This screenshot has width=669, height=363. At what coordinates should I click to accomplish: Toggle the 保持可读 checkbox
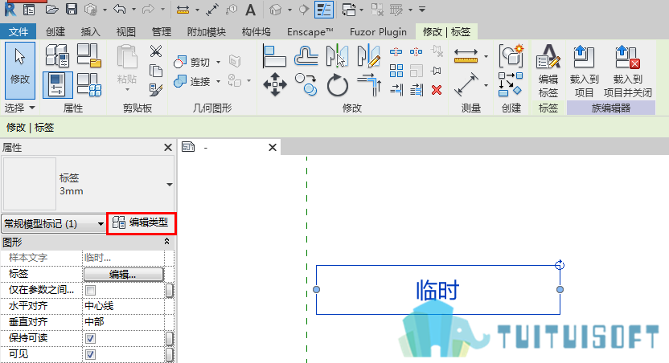90,338
